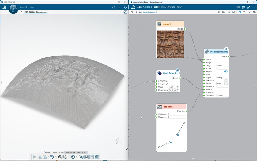Open the node layout panel icon
Image resolution: width=257 pixels, height=161 pixels.
point(86,157)
